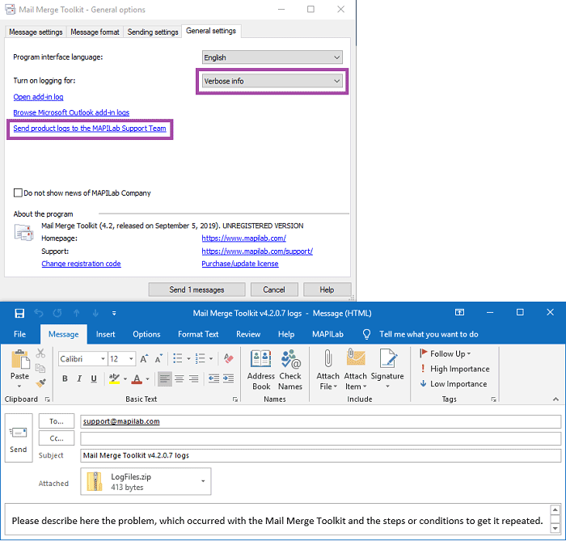
Task: Copy selection with the copy icon
Action: coord(40,368)
